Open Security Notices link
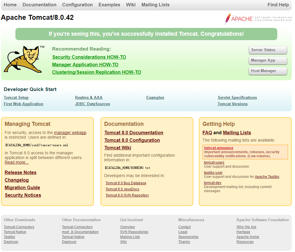This screenshot has height=252, width=295. (23, 195)
